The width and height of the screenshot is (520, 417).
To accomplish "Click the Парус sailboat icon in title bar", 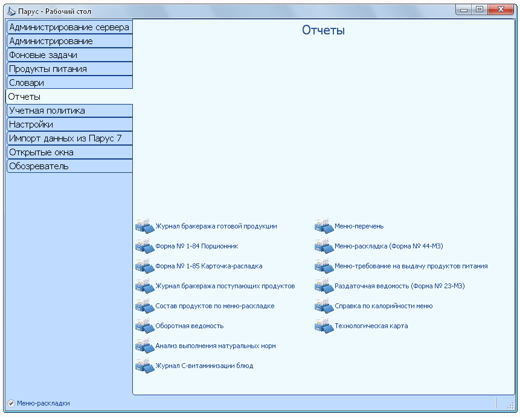I will (x=11, y=11).
